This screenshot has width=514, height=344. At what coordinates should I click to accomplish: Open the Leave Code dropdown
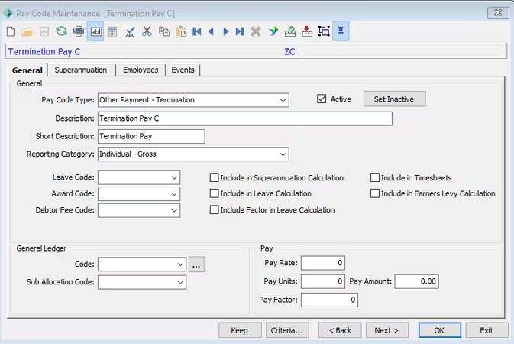point(175,177)
